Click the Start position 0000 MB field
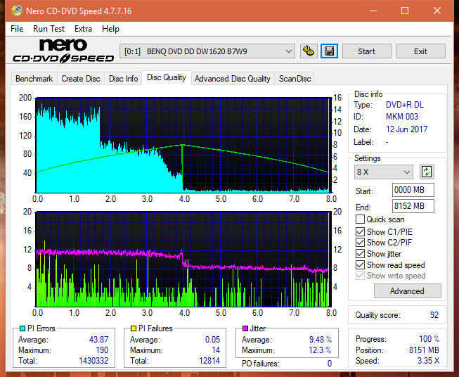Screen dimensions: 459x377 pos(413,190)
